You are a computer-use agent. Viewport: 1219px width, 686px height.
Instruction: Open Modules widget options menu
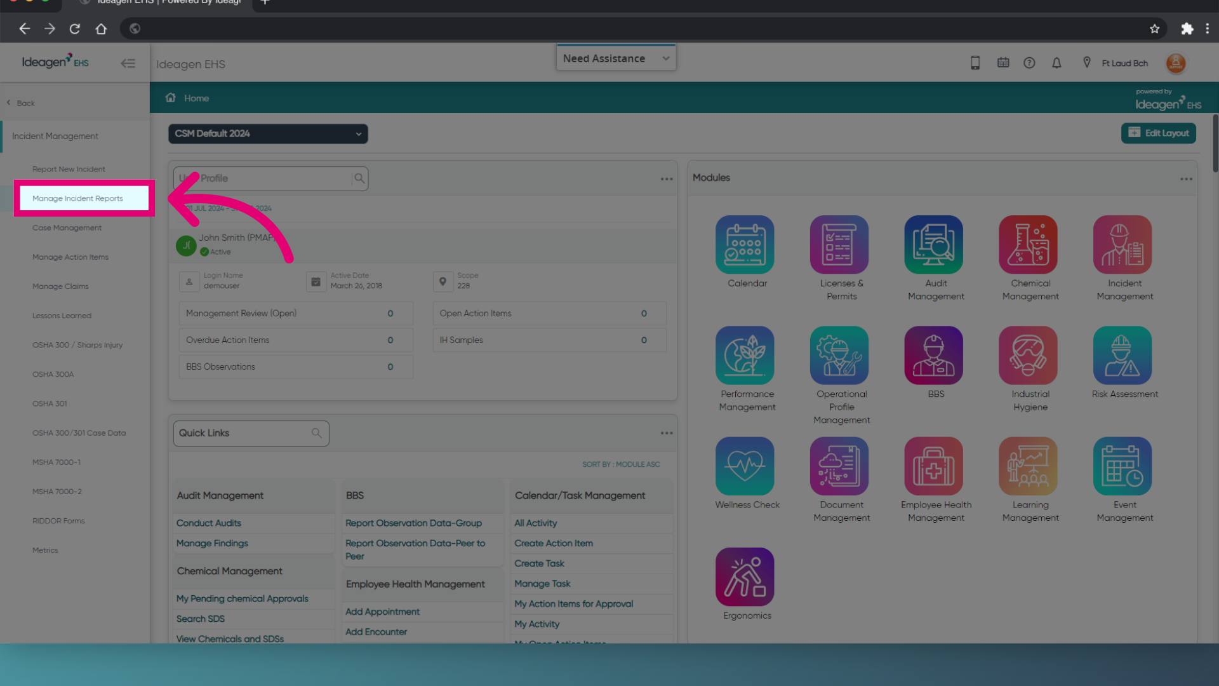coord(1186,179)
